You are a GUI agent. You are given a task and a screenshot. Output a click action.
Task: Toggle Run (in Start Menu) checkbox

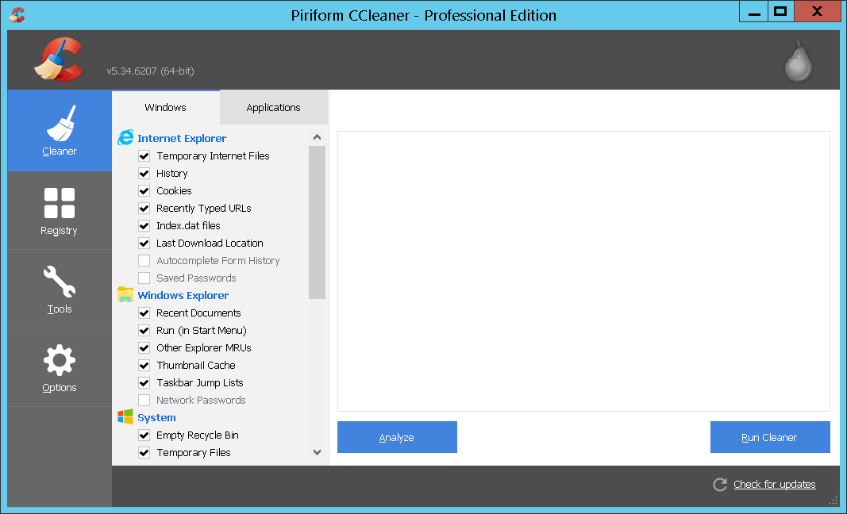(144, 331)
